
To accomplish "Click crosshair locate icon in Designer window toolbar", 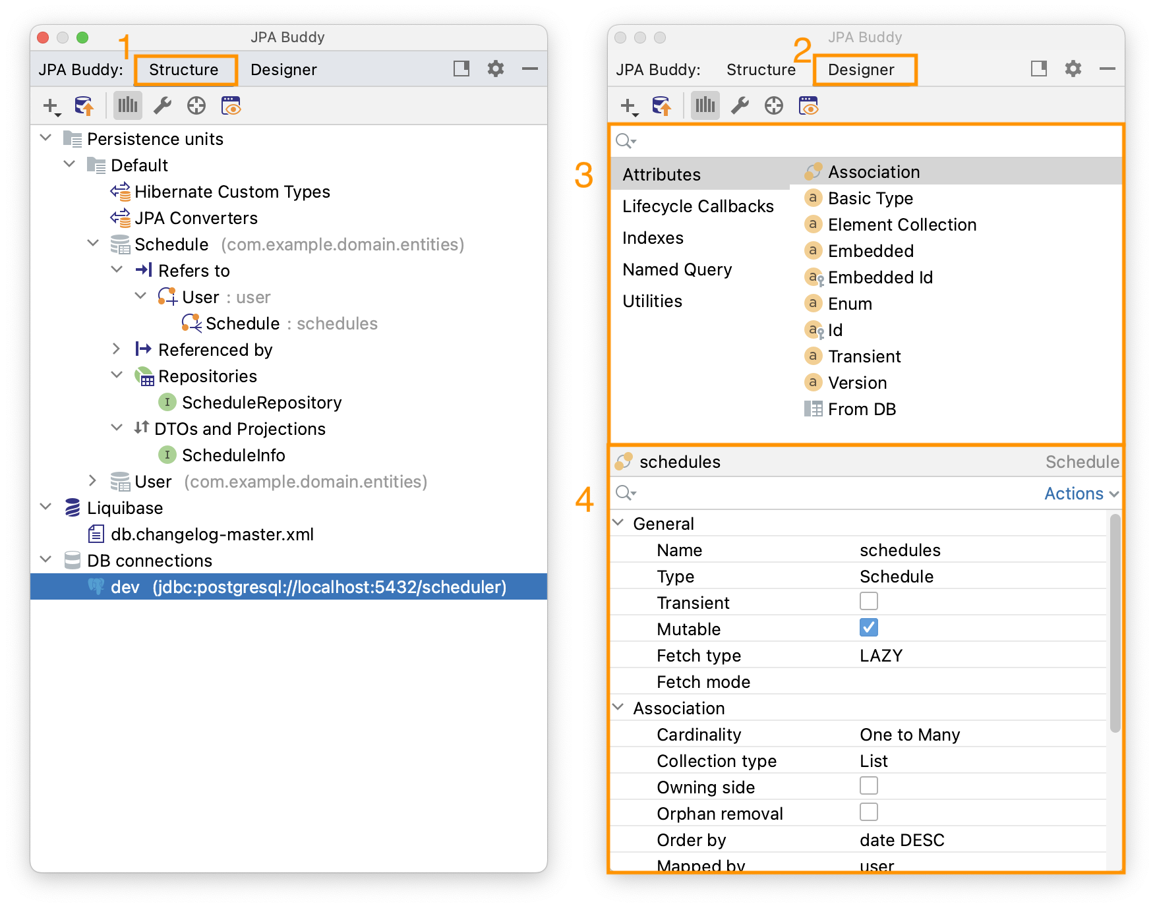I will 774,105.
